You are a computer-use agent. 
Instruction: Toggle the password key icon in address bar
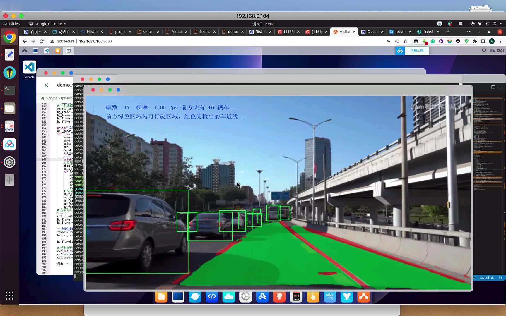[389, 41]
